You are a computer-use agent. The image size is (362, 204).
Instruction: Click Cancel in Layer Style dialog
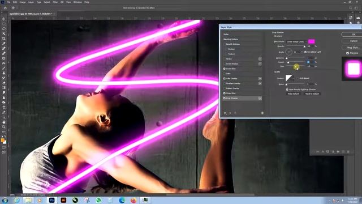(352, 41)
